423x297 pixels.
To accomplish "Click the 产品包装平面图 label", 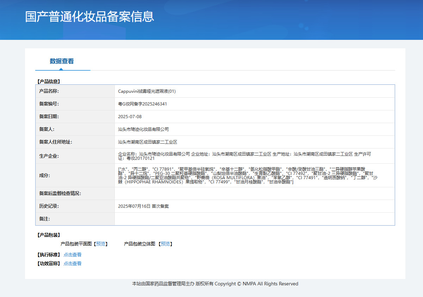I will pyautogui.click(x=76, y=244).
